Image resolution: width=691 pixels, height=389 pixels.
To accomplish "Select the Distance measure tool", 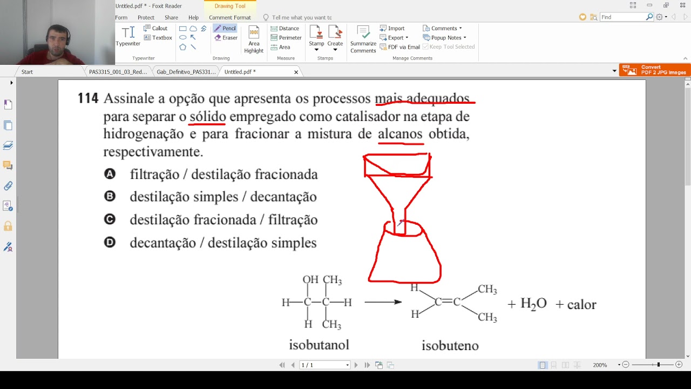I will tap(285, 28).
